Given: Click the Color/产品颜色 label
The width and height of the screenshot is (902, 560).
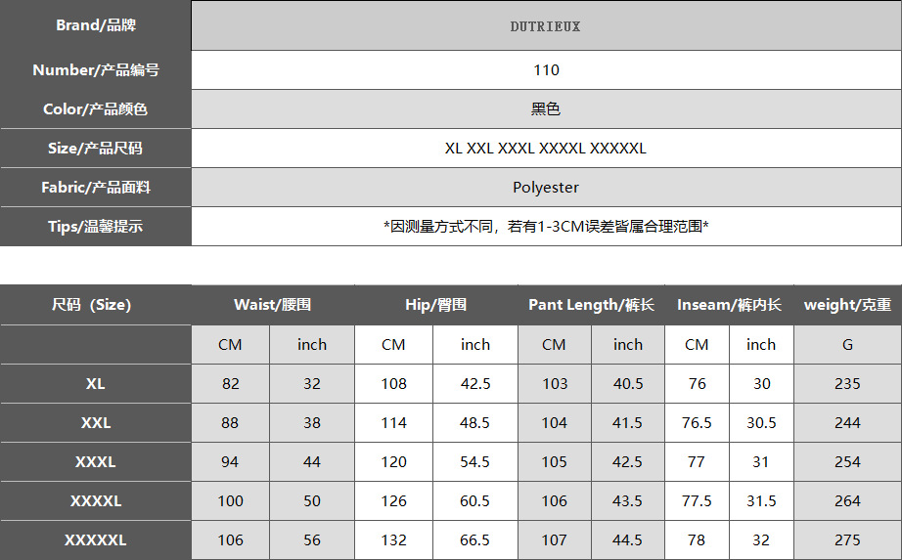Looking at the screenshot, I should pyautogui.click(x=95, y=109).
